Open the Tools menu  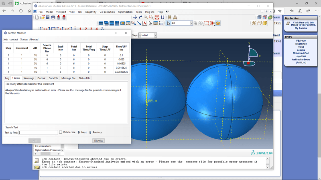pyautogui.click(x=138, y=12)
